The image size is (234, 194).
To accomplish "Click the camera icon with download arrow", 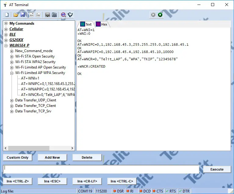I will click(54, 15).
